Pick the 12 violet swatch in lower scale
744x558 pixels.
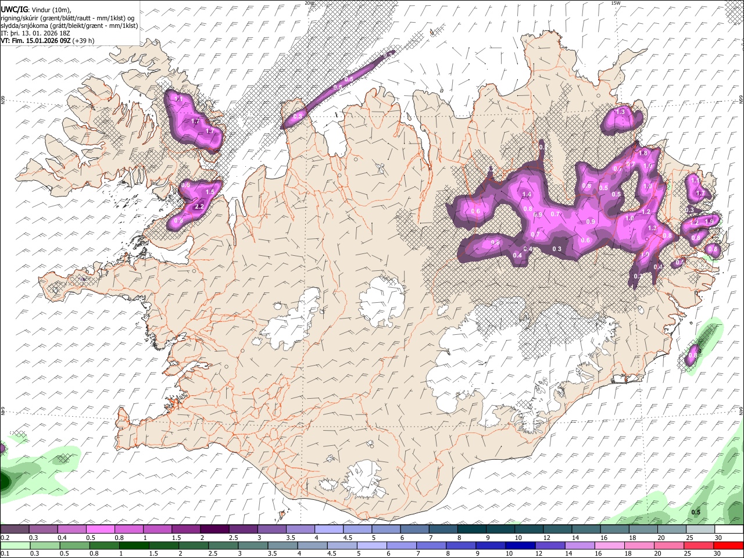click(x=550, y=546)
